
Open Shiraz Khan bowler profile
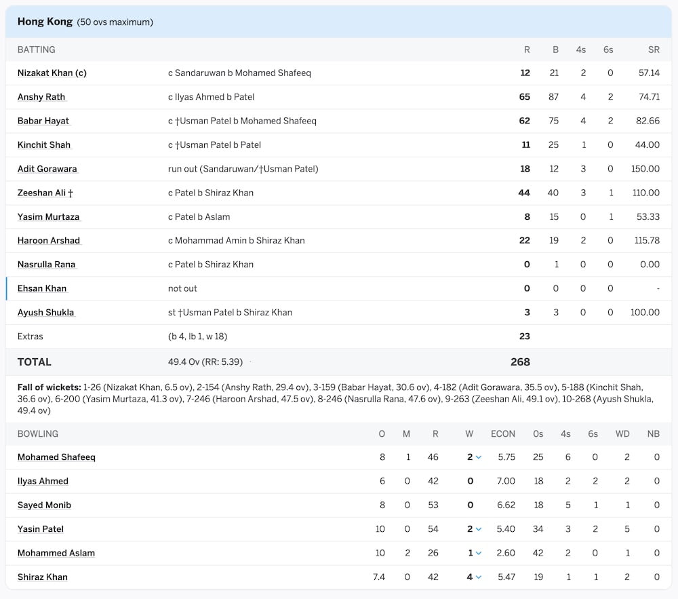43,577
